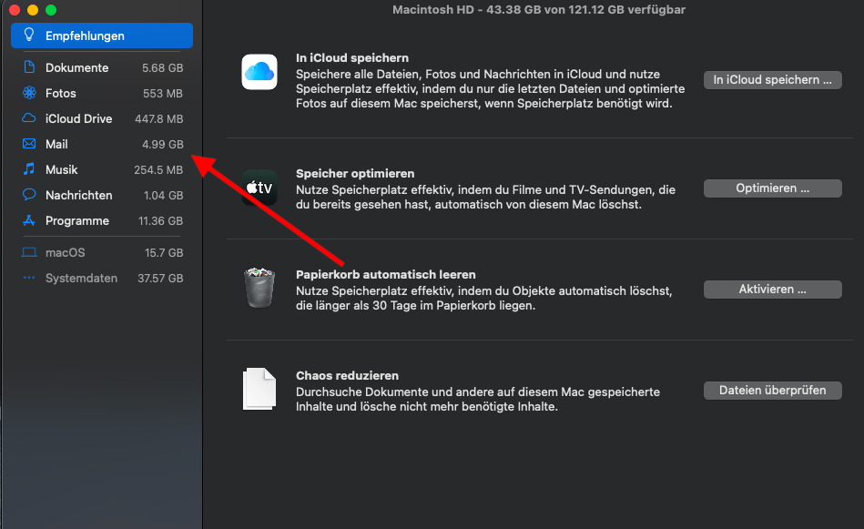
Task: Click the Musik note icon
Action: pos(29,168)
